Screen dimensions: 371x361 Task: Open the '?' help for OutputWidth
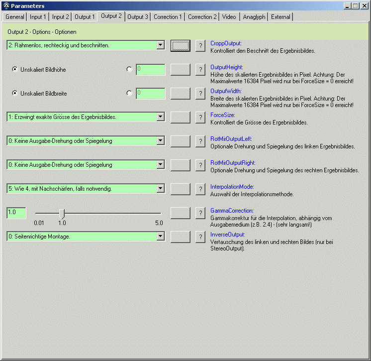(200, 94)
